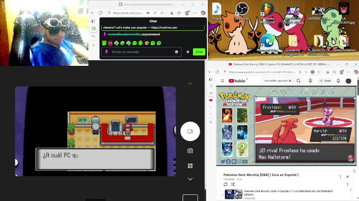The height and width of the screenshot is (201, 359).
Task: Select the Kick tab in vertical sidebar
Action: 93,28
